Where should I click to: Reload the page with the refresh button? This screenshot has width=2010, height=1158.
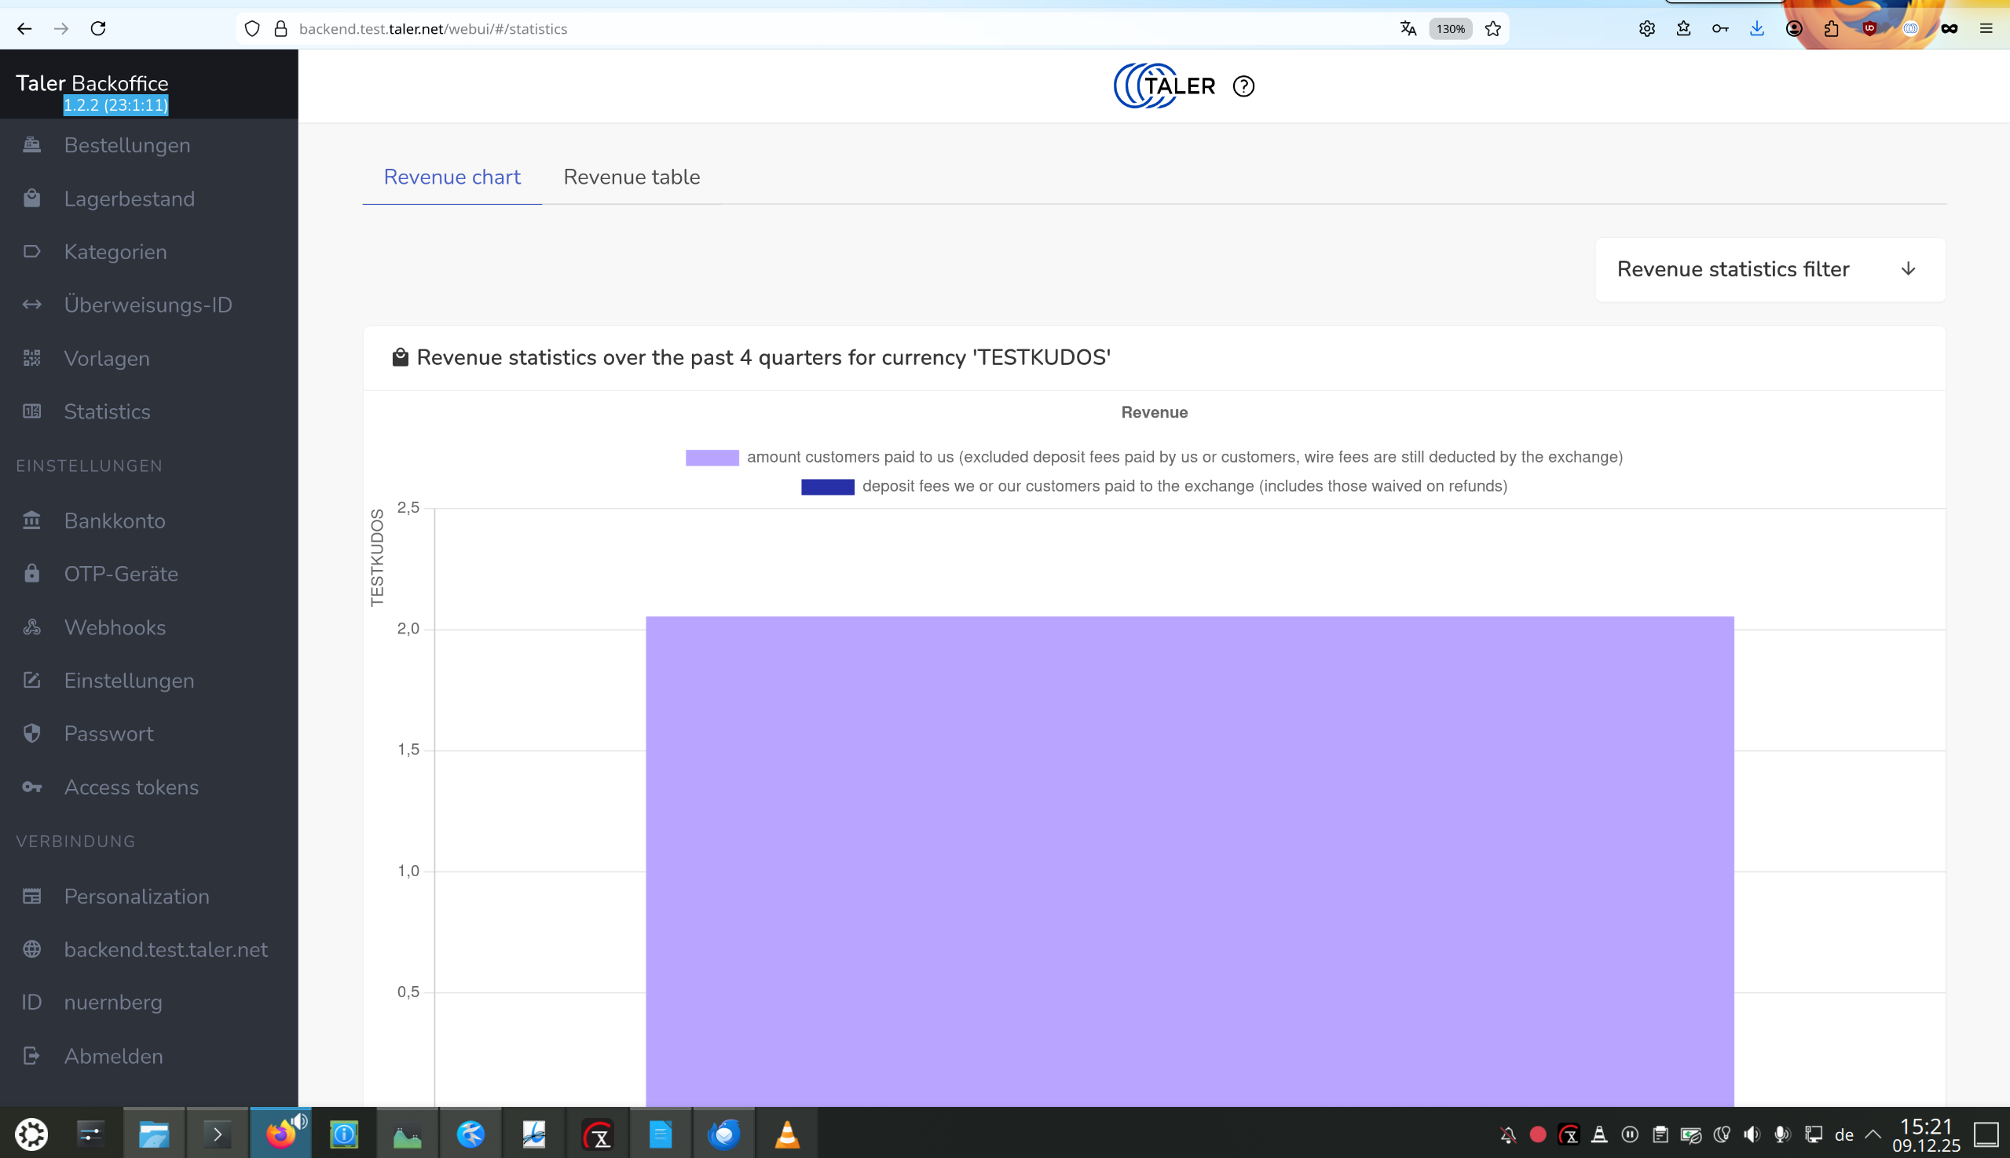pos(98,28)
